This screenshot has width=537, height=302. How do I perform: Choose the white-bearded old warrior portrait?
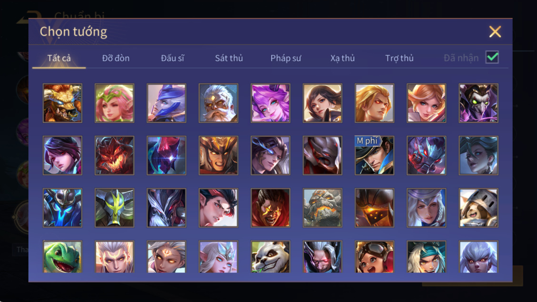click(219, 103)
